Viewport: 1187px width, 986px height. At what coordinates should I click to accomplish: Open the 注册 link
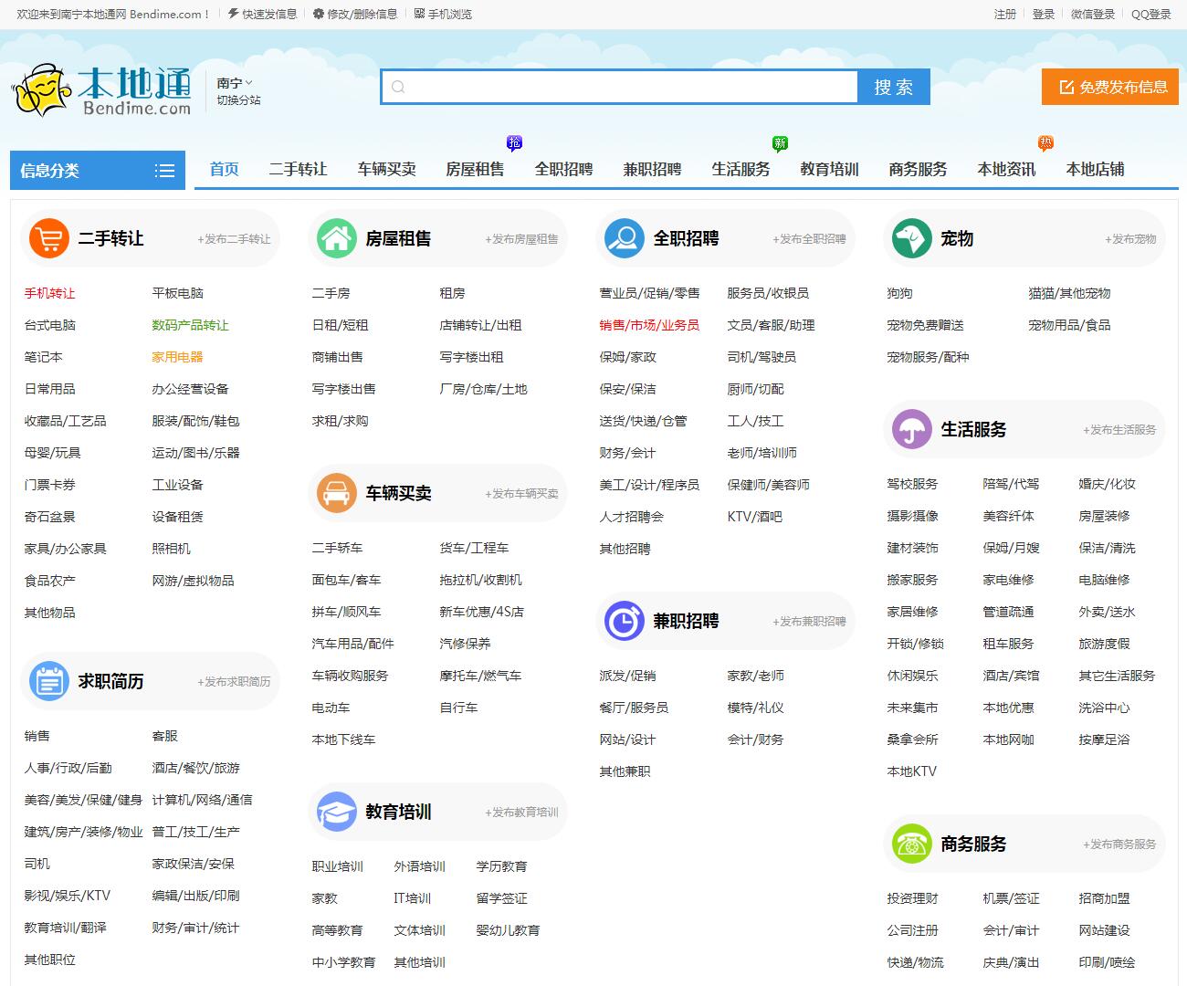tap(1005, 14)
